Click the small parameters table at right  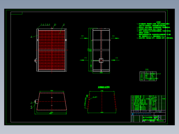[x=148, y=76]
